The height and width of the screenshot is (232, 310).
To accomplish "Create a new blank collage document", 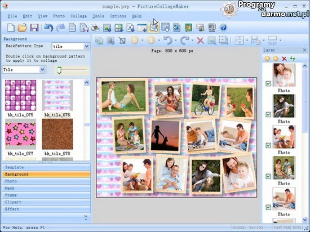I will pos(11,28).
